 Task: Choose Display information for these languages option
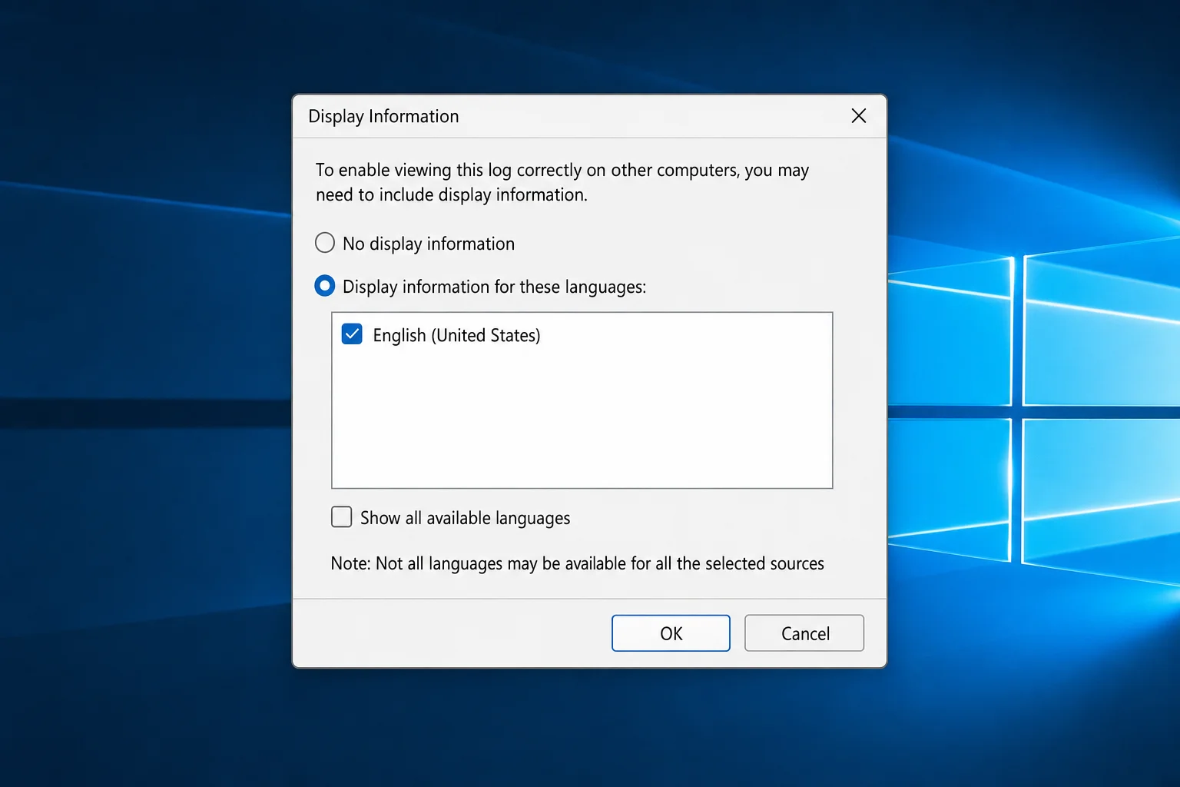point(325,286)
